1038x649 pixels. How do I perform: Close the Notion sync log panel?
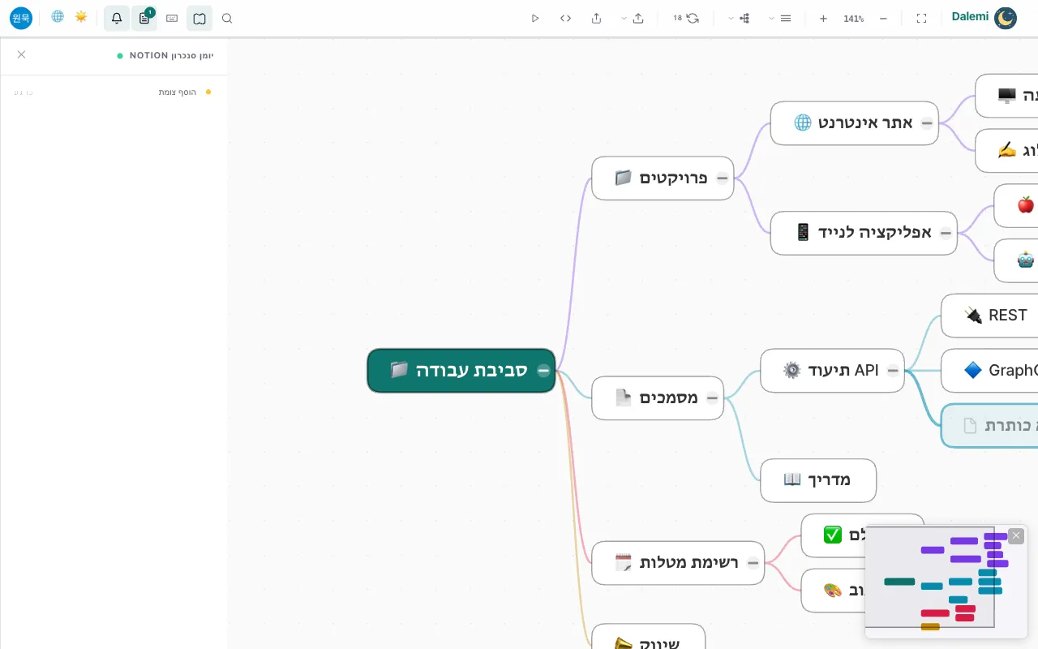21,54
